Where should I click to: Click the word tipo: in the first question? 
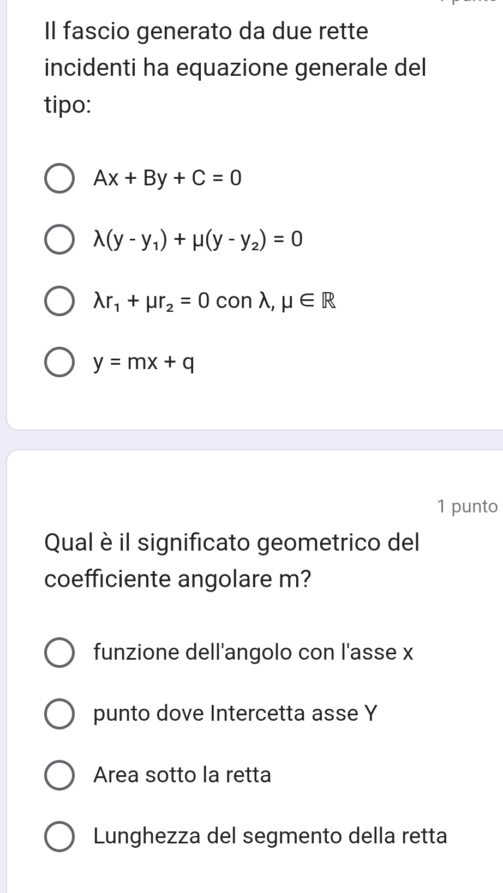[x=68, y=105]
